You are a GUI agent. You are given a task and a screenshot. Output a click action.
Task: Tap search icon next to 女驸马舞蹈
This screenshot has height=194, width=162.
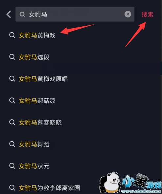(12, 144)
